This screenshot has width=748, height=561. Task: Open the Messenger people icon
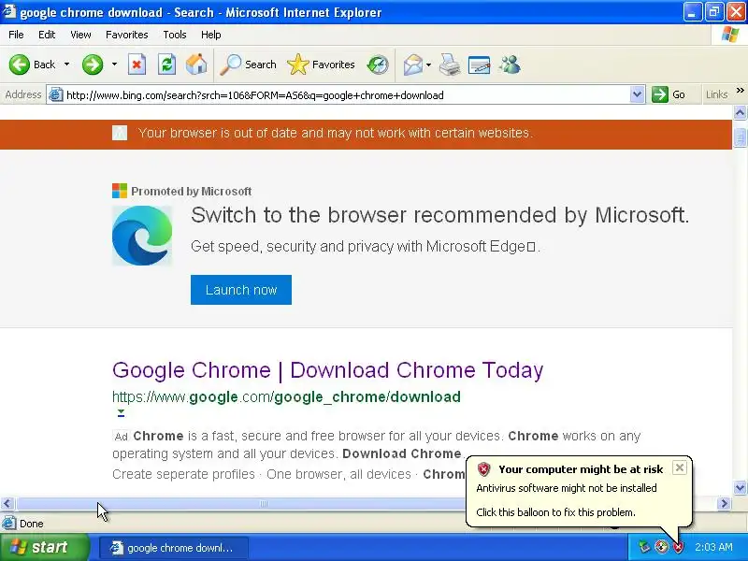pyautogui.click(x=510, y=65)
